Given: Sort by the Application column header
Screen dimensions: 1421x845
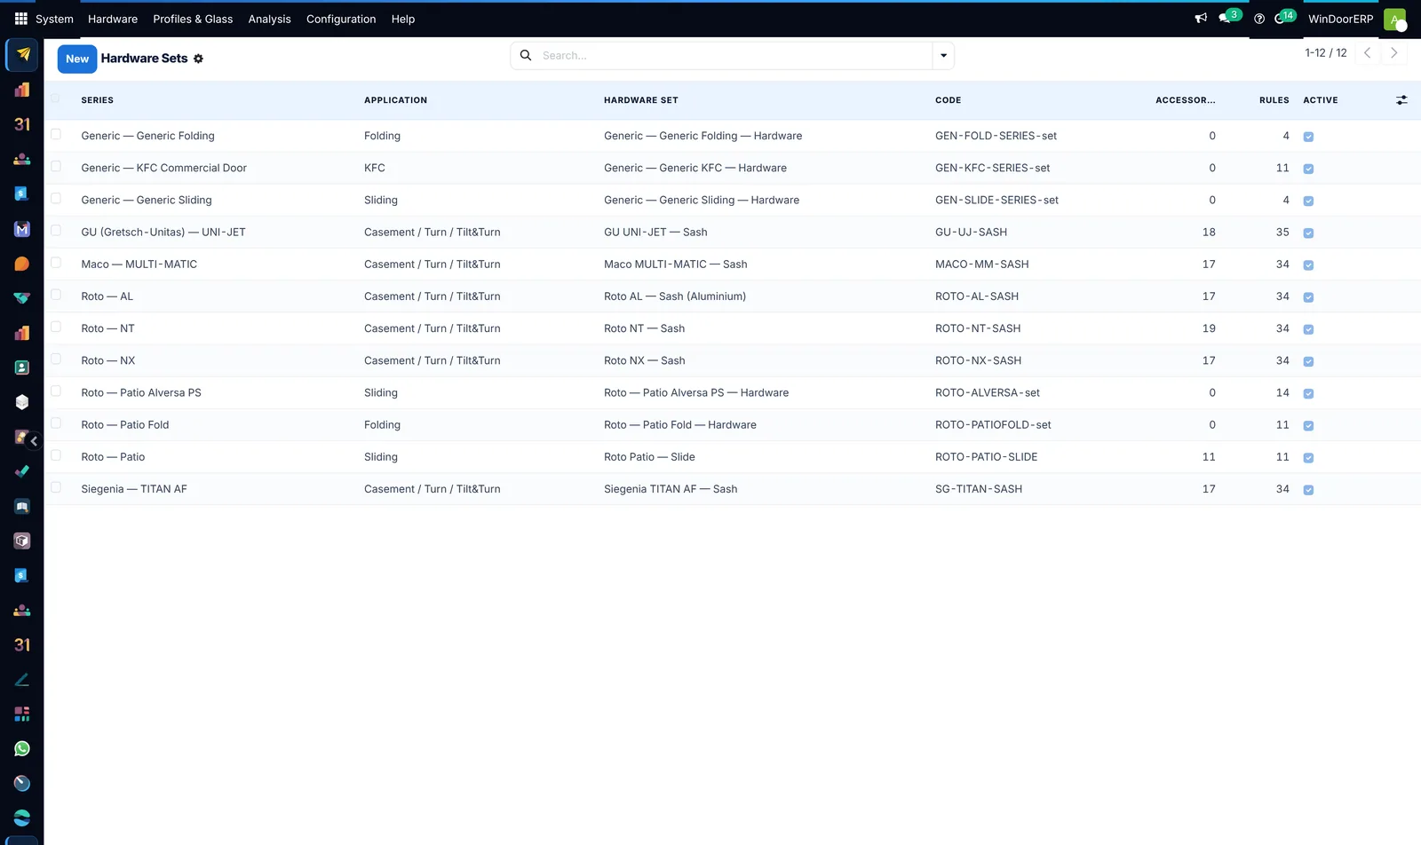Looking at the screenshot, I should pos(395,100).
